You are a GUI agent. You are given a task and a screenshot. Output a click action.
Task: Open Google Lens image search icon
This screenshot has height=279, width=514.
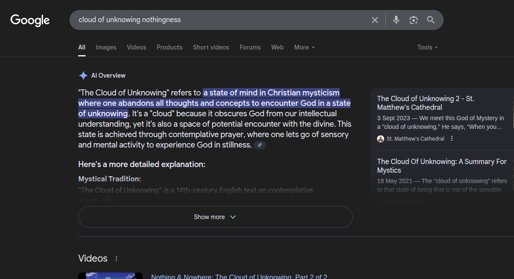click(414, 20)
